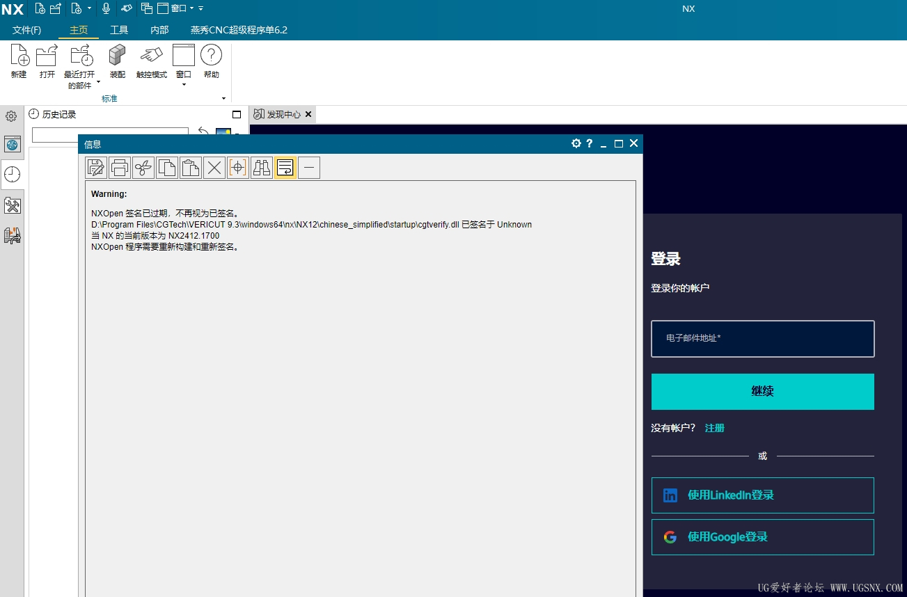Enable 触控模式 touch mode in ribbon
907x597 pixels.
(x=152, y=62)
